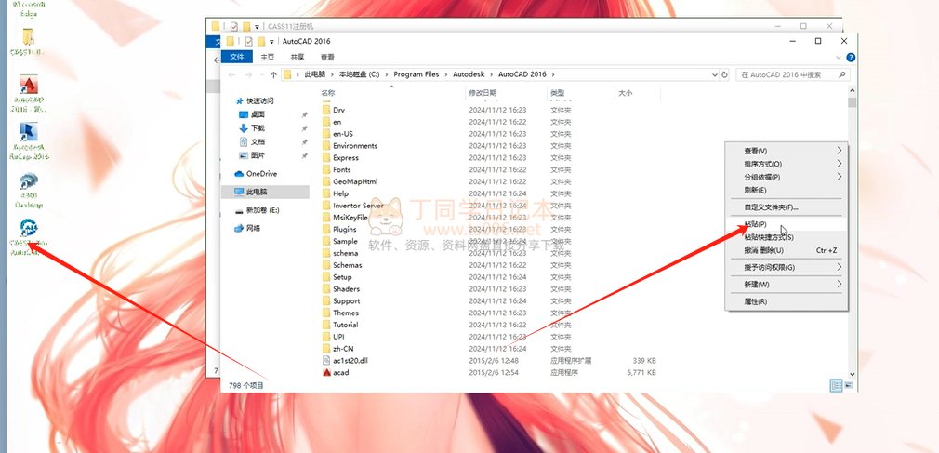The image size is (939, 453).
Task: Open the AutoCAD 2016 desktop shortcut
Action: tap(28, 93)
